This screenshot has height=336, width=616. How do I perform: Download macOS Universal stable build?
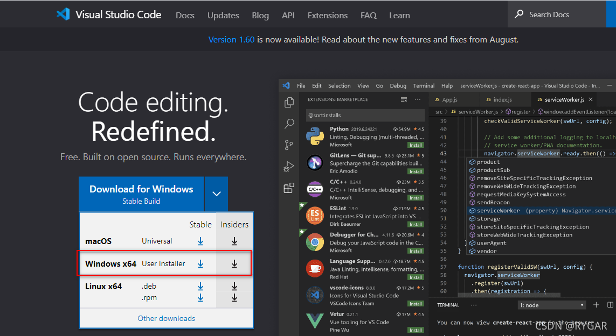coord(200,241)
